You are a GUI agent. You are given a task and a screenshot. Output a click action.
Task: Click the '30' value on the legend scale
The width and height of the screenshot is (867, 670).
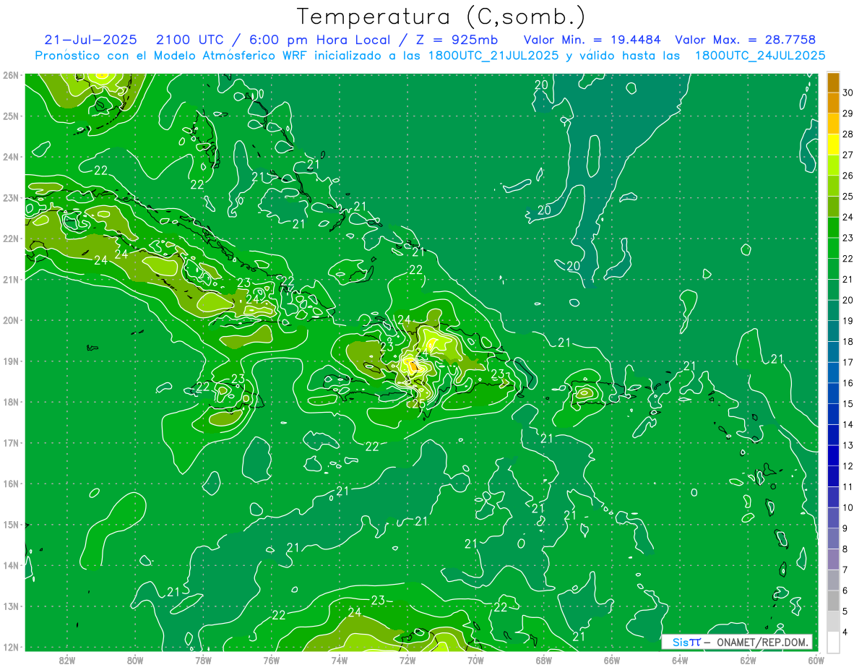[848, 93]
